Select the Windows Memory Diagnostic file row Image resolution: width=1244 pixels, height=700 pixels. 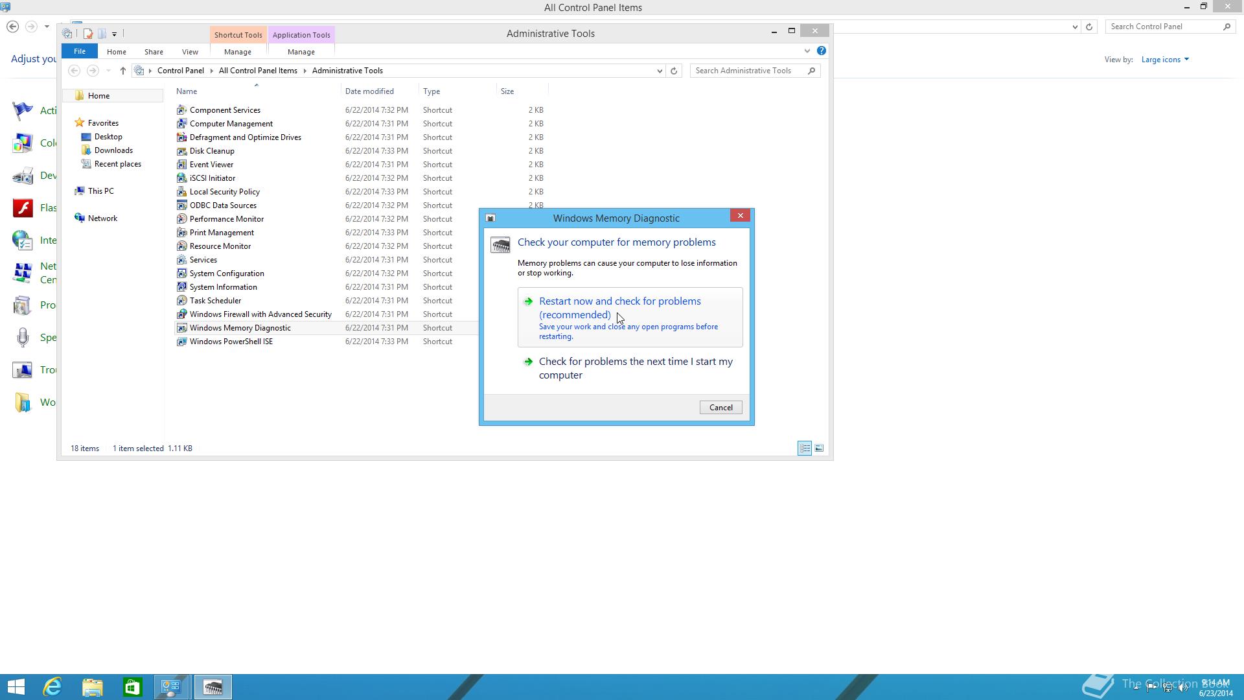click(x=327, y=328)
